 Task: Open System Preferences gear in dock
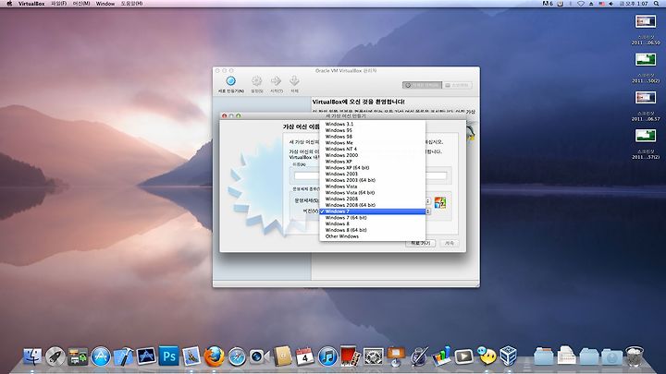tap(374, 356)
